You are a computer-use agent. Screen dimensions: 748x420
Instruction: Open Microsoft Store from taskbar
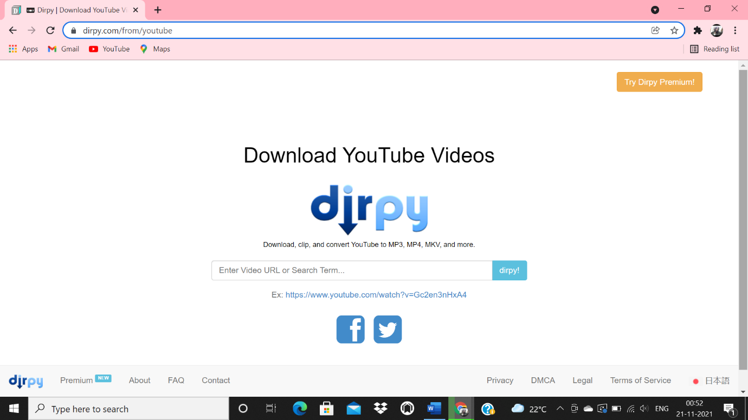click(326, 409)
